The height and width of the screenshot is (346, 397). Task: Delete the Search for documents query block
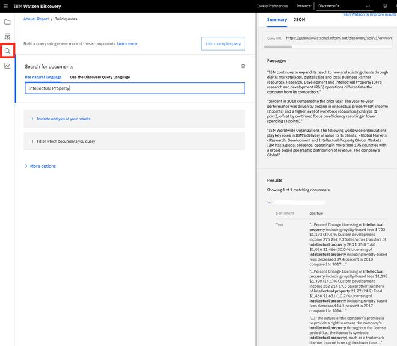pyautogui.click(x=243, y=66)
